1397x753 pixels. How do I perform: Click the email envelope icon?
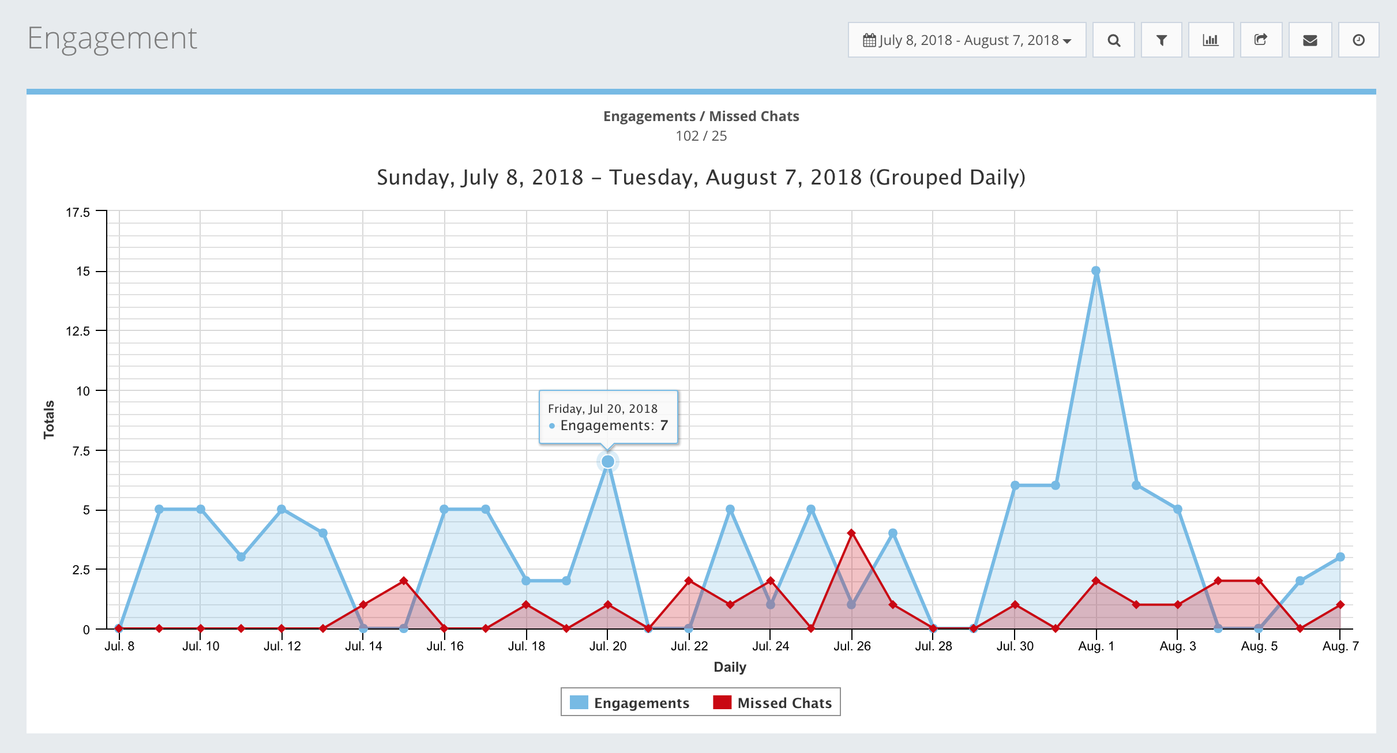1310,40
